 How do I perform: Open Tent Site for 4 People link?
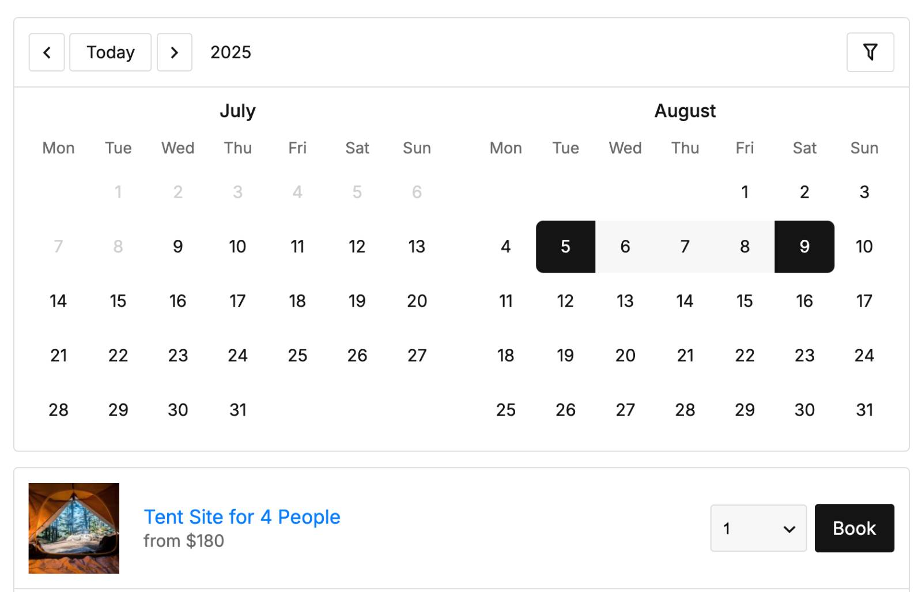pyautogui.click(x=242, y=517)
